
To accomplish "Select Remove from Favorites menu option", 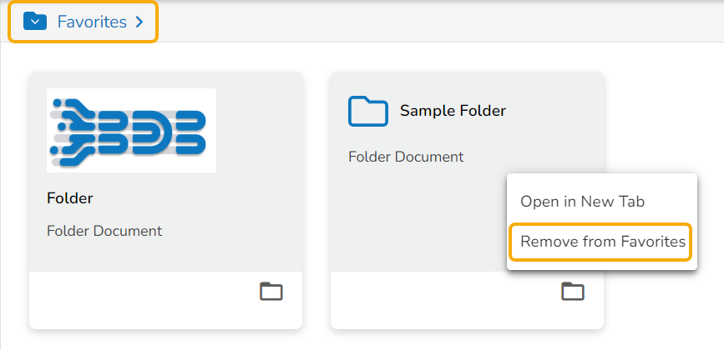I will [602, 242].
